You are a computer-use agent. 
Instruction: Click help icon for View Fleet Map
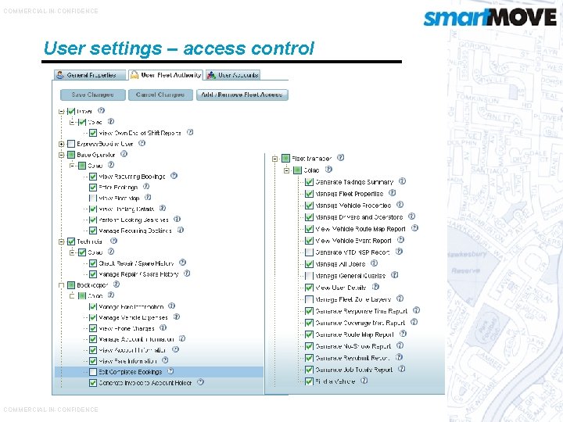148,198
